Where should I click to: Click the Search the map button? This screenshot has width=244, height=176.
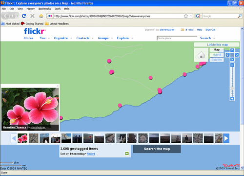coord(157,149)
